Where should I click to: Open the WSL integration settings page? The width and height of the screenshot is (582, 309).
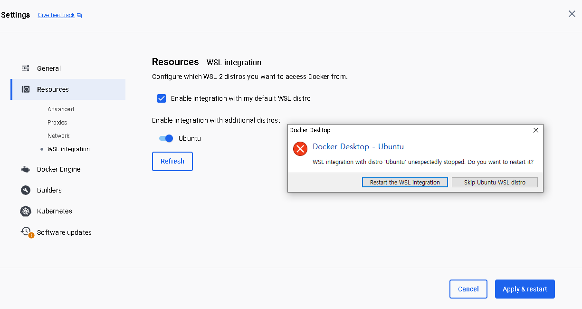[68, 149]
